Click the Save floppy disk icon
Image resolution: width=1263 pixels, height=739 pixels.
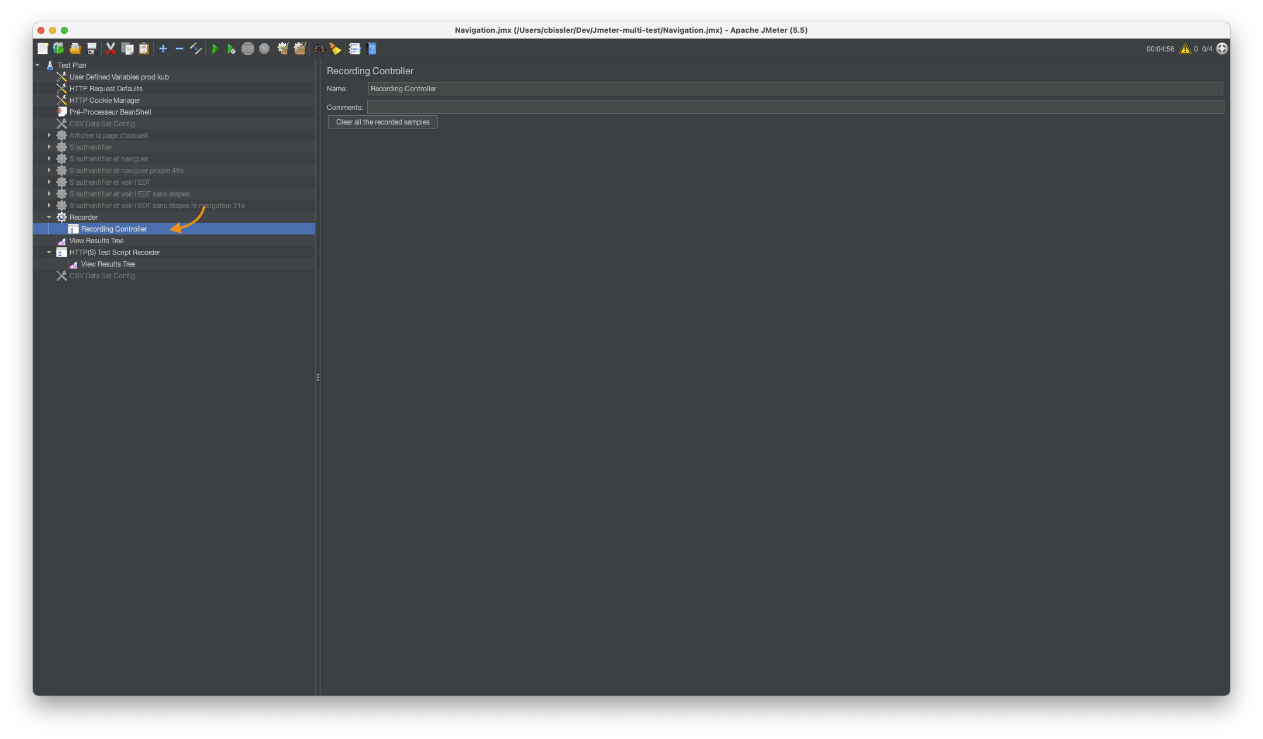(92, 49)
